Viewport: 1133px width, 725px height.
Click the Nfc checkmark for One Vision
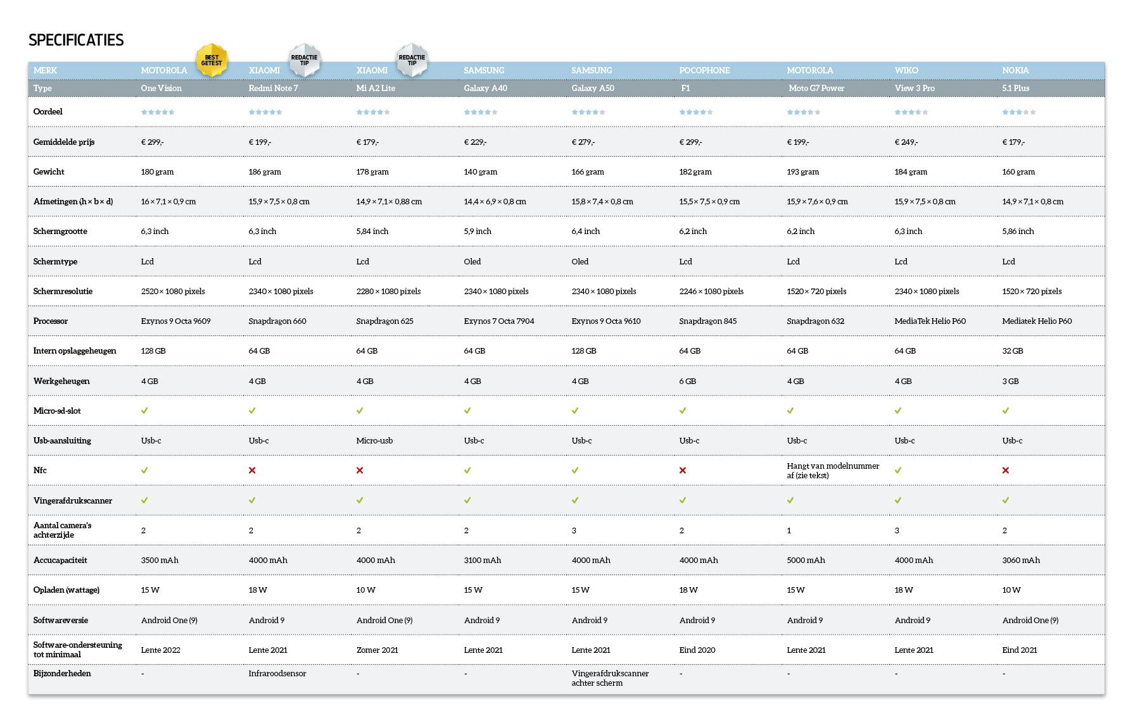144,471
